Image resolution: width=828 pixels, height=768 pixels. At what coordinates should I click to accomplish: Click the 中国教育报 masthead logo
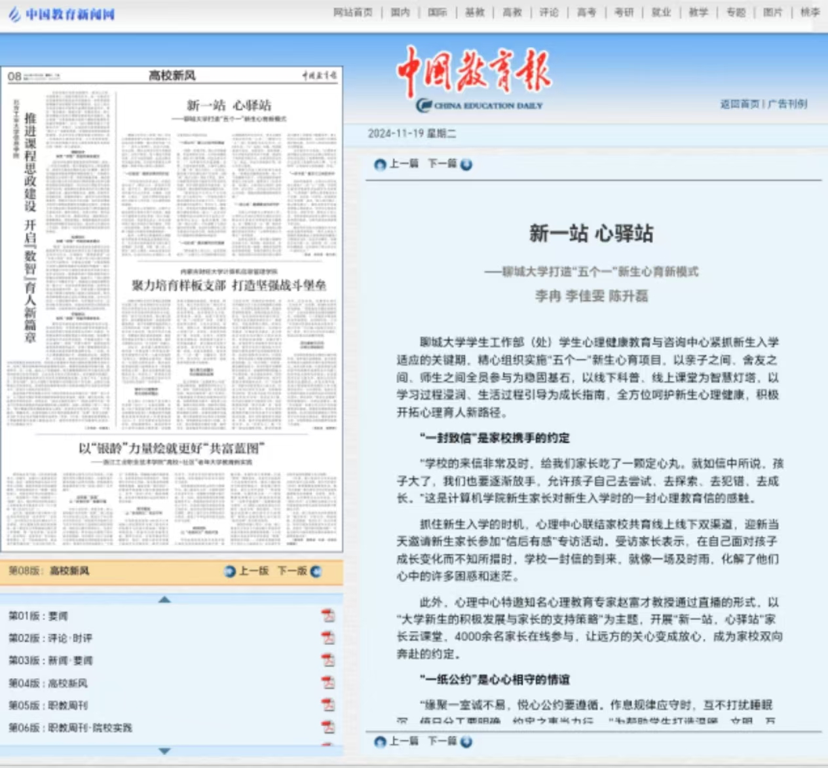[x=474, y=79]
